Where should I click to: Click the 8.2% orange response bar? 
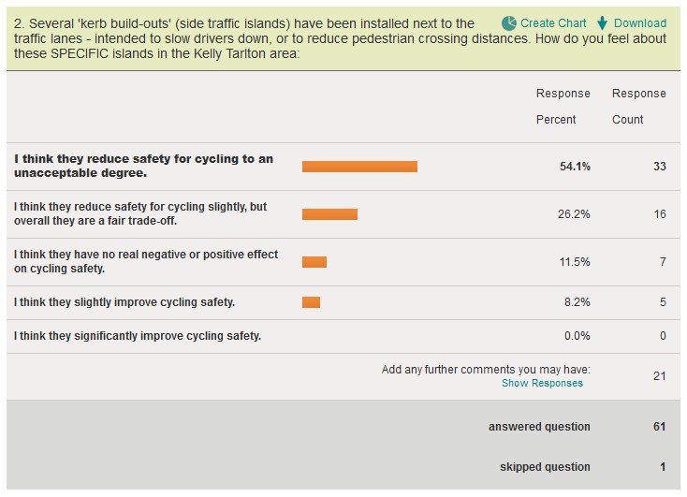311,302
